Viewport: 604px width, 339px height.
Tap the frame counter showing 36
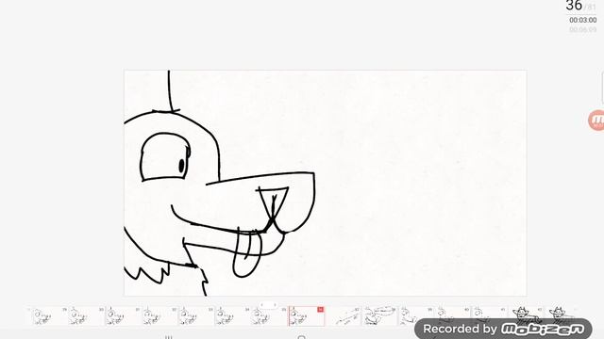pyautogui.click(x=574, y=6)
